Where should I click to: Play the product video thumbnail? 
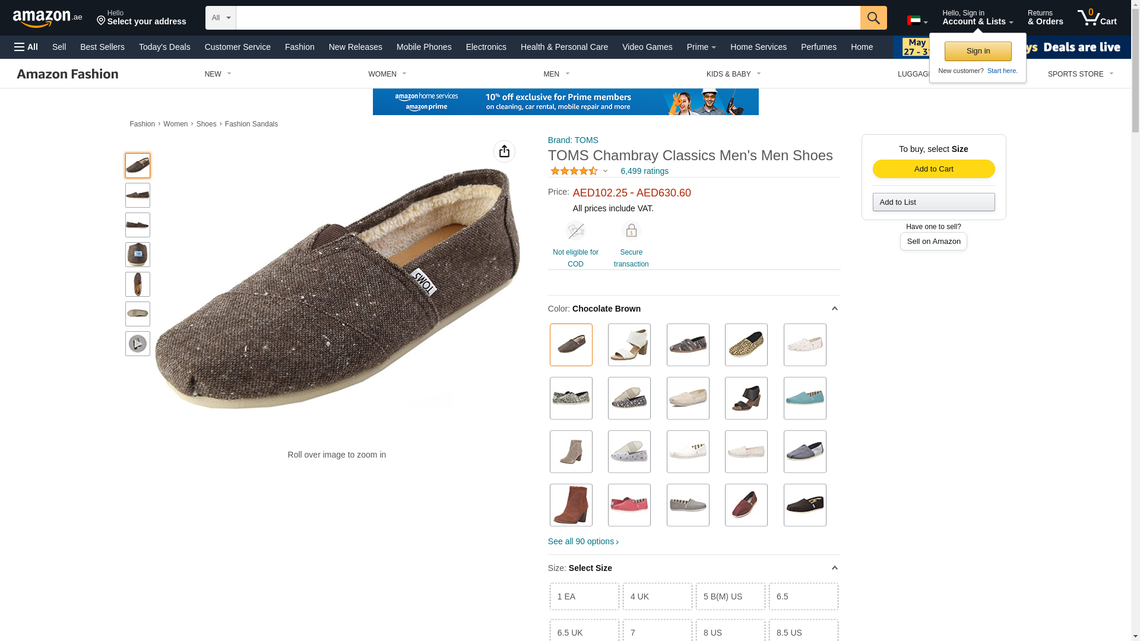point(137,344)
